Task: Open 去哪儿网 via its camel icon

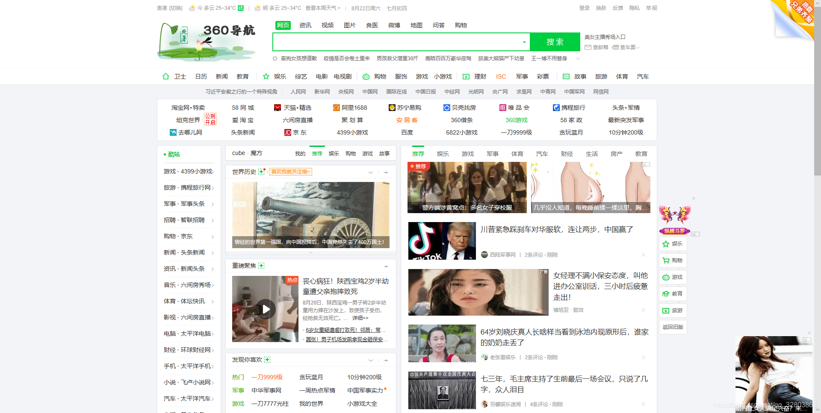Action: point(173,132)
